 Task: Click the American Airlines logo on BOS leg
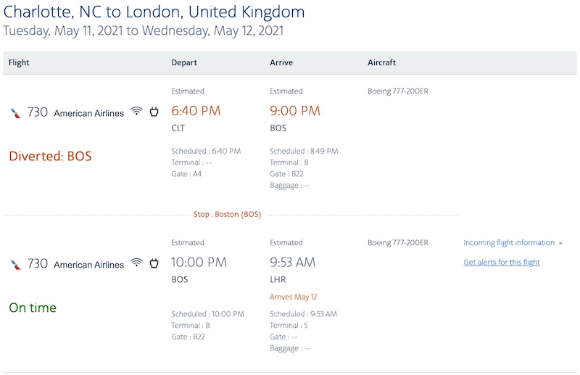(x=16, y=264)
